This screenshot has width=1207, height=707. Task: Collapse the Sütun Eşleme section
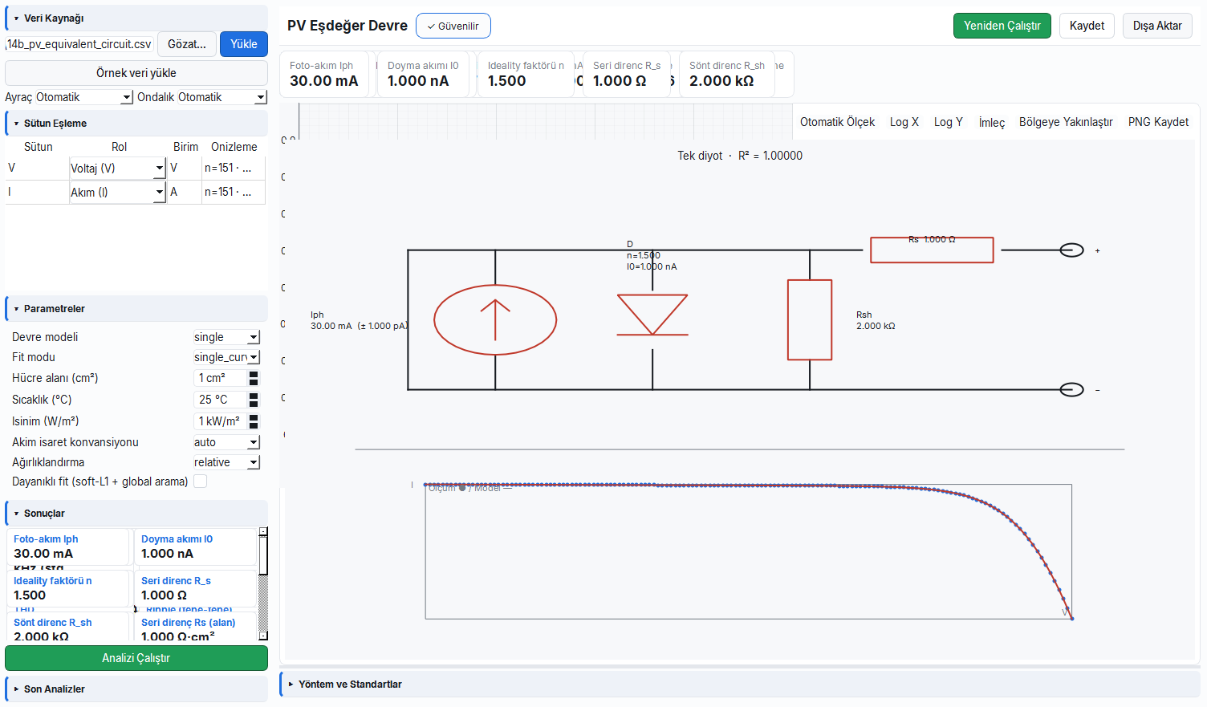click(x=136, y=123)
